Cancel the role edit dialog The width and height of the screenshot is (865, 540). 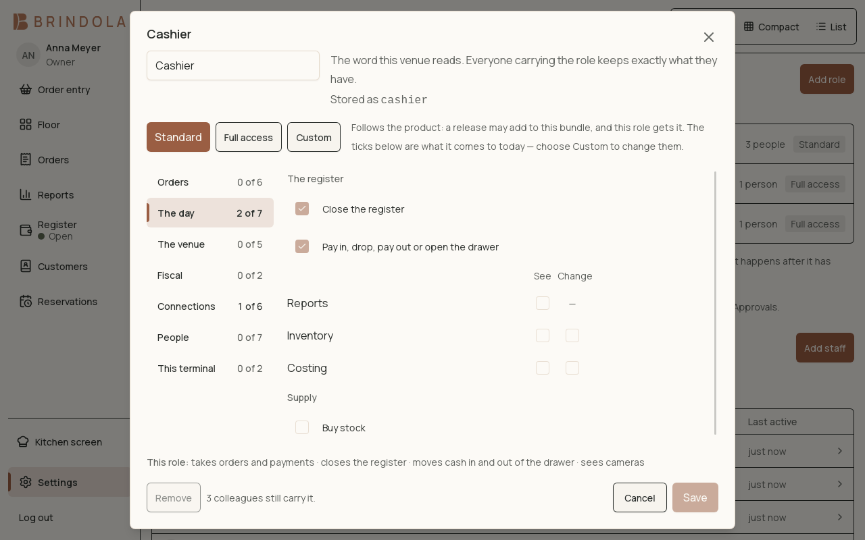pyautogui.click(x=640, y=497)
